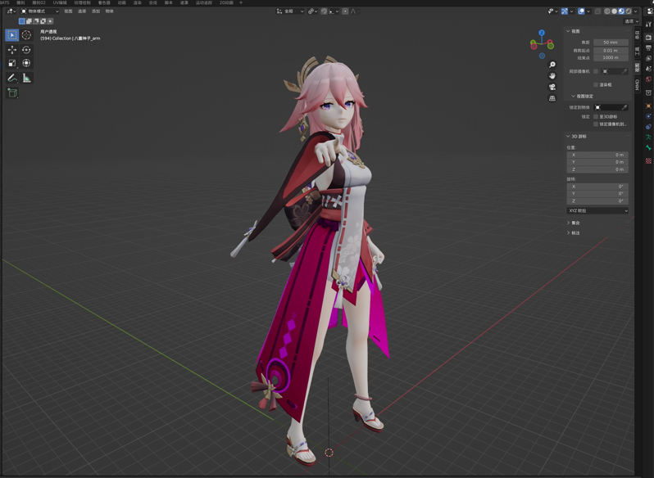
Task: Switch to the 2D动画 workspace tab
Action: [x=226, y=2]
